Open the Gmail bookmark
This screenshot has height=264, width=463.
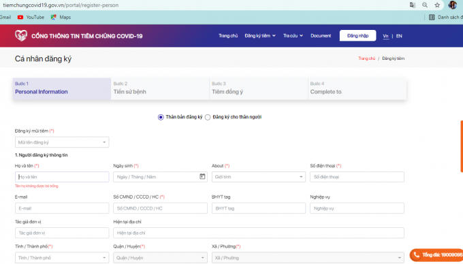[5, 17]
